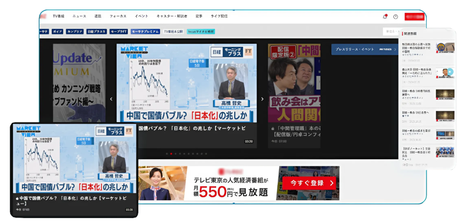Click the lock icon on the 中間管理職 video title
The height and width of the screenshot is (223, 466).
pyautogui.click(x=272, y=129)
